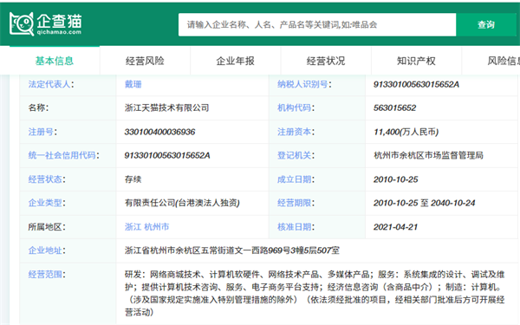Select operating period 2010-10-25 至 2040-10-24
This screenshot has height=325, width=520.
click(x=424, y=203)
